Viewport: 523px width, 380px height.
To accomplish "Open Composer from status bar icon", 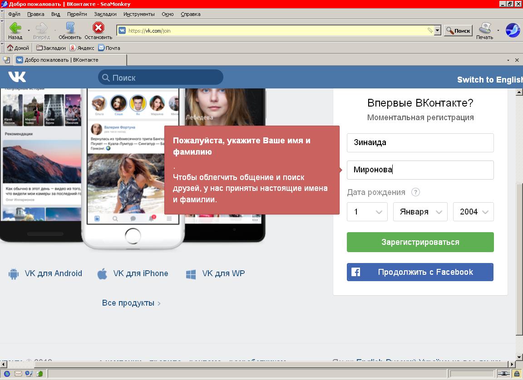I will (x=29, y=374).
